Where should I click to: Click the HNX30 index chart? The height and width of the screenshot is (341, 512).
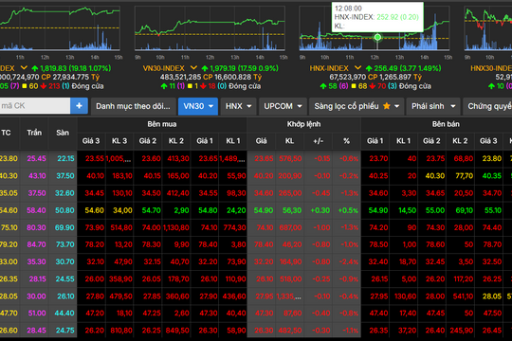point(488,28)
